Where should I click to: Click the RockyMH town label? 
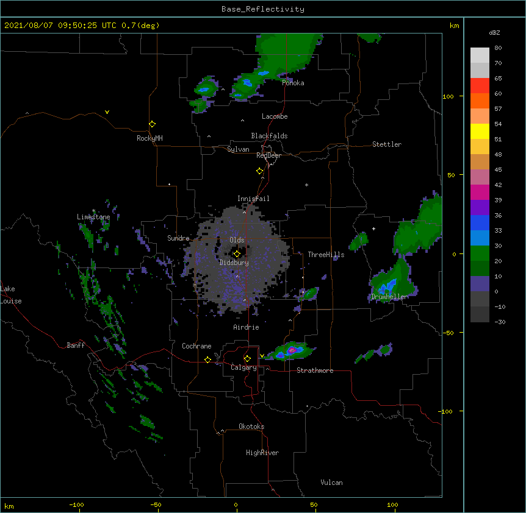click(150, 138)
